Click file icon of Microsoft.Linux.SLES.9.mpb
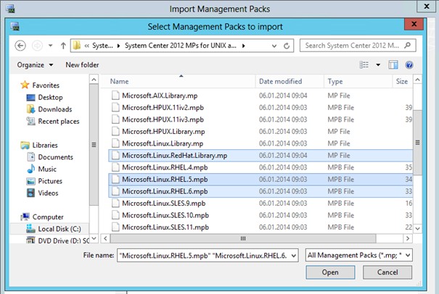Screen dimensions: 439x294 tap(115, 203)
